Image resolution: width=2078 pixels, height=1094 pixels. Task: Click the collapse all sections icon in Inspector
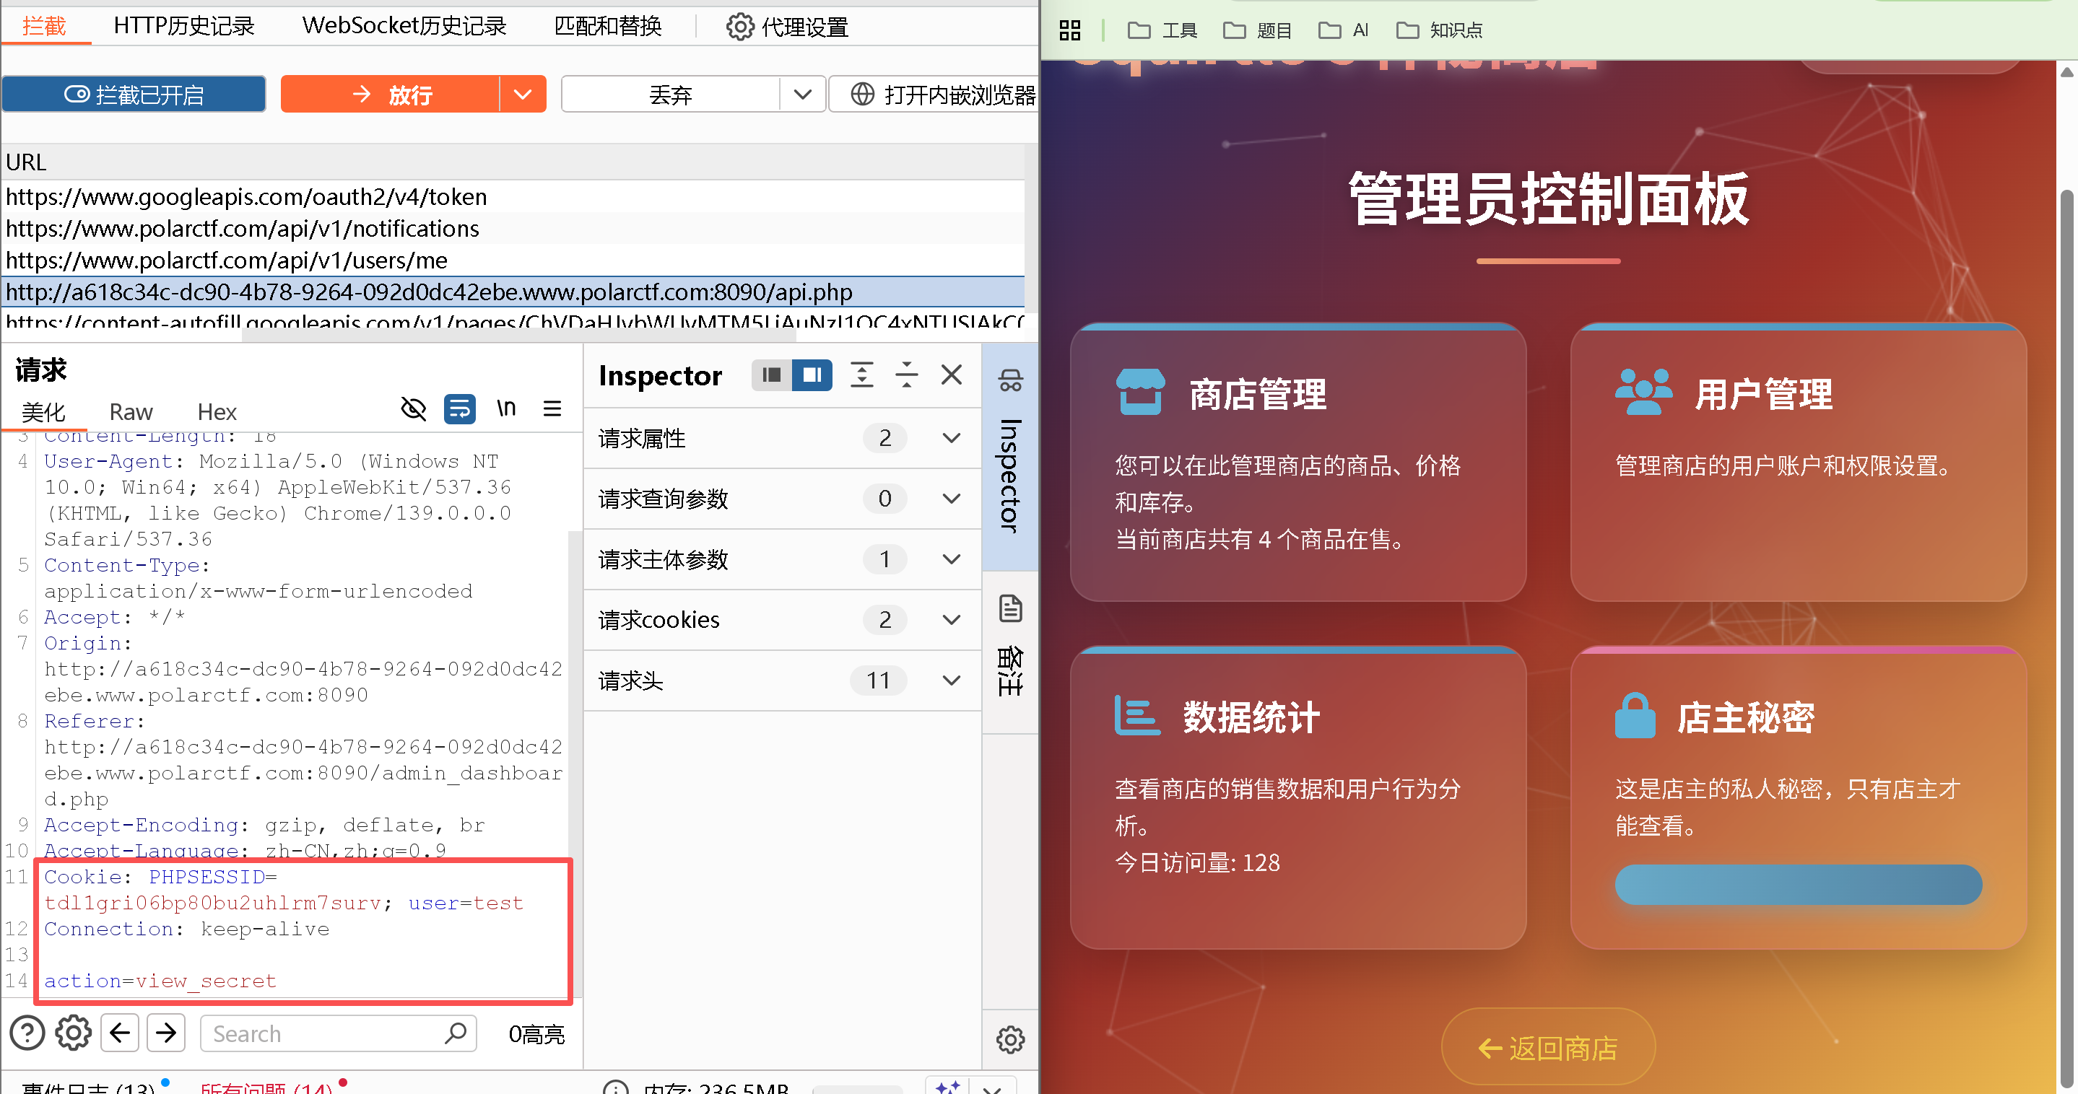(907, 375)
